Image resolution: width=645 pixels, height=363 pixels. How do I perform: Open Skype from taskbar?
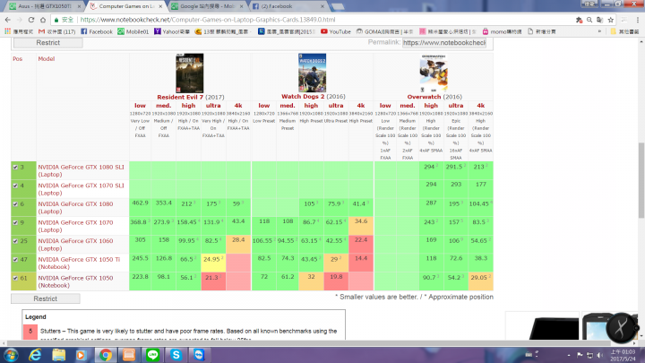pos(176,355)
